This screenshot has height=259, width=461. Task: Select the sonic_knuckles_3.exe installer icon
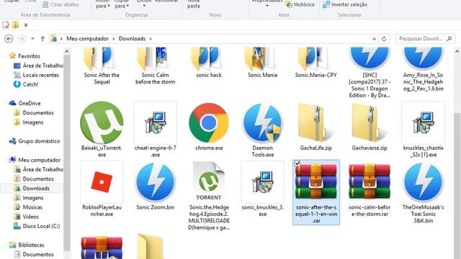(262, 182)
